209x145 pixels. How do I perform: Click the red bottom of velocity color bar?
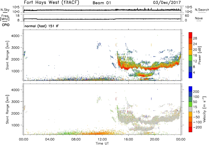click(x=190, y=130)
